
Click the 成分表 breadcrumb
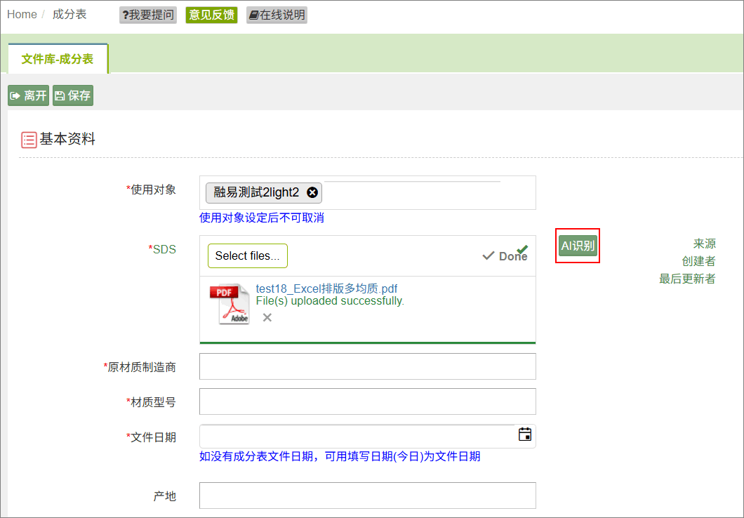coord(69,14)
